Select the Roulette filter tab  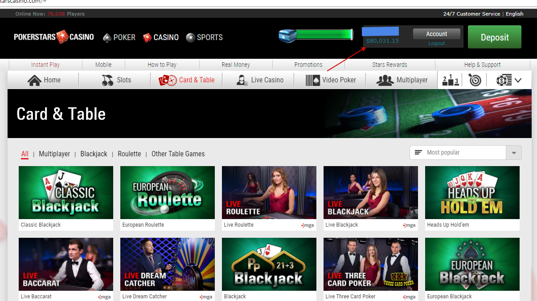click(x=129, y=154)
